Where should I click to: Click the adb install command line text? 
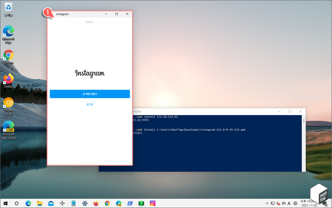pyautogui.click(x=190, y=130)
